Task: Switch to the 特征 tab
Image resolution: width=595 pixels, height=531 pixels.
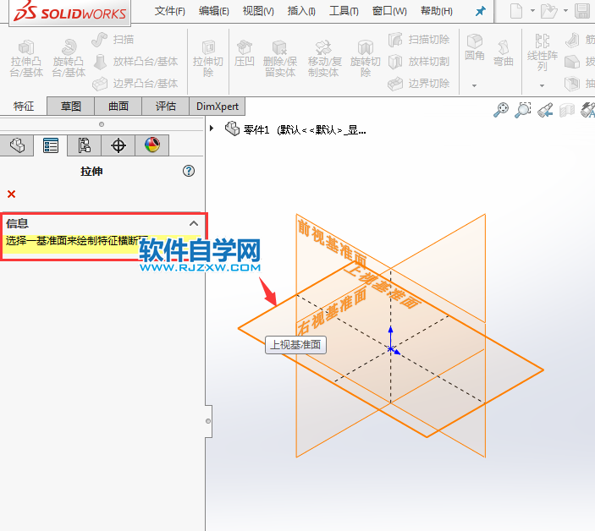Action: click(24, 107)
